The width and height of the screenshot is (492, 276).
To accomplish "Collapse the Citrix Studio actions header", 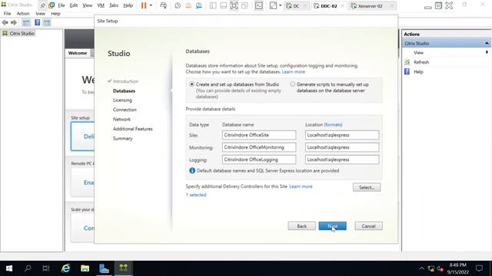I will (487, 43).
